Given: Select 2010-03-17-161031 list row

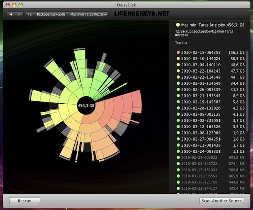Looking at the screenshot, I should point(210,170).
